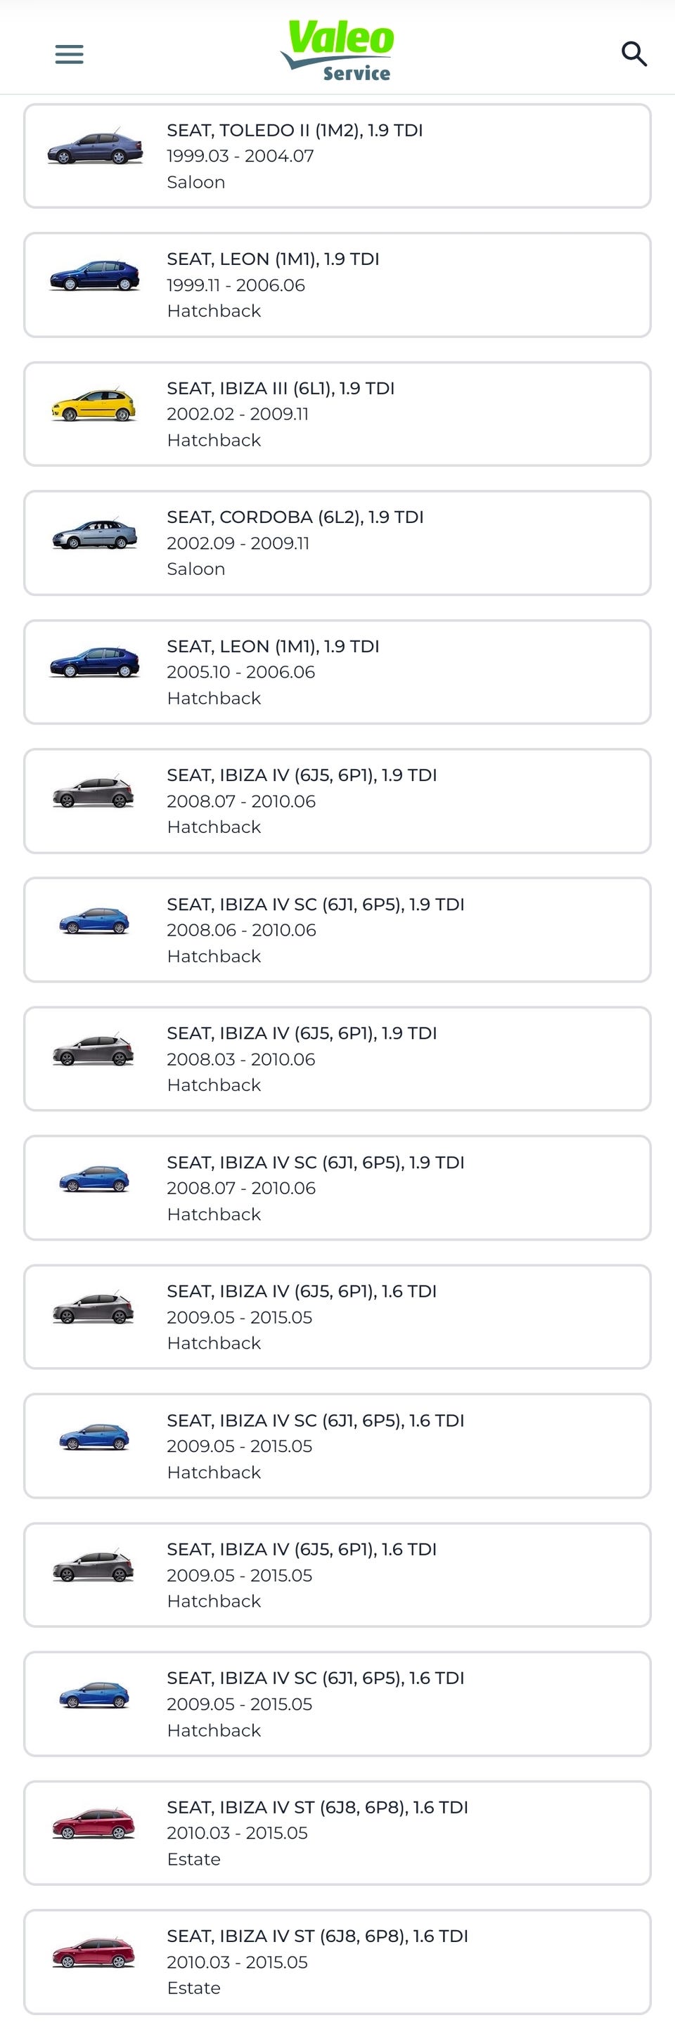Select SEAT Ibiza III (6L1) 1.9 TDI
675x2032 pixels.
[337, 413]
